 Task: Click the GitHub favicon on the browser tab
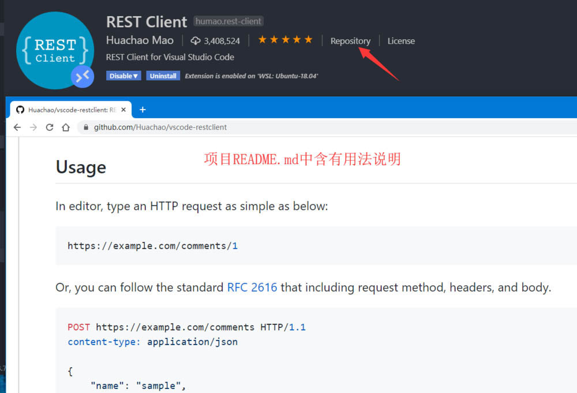pyautogui.click(x=20, y=109)
